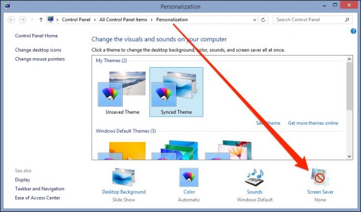Open the Color palette icon
The image size is (361, 212).
point(189,177)
